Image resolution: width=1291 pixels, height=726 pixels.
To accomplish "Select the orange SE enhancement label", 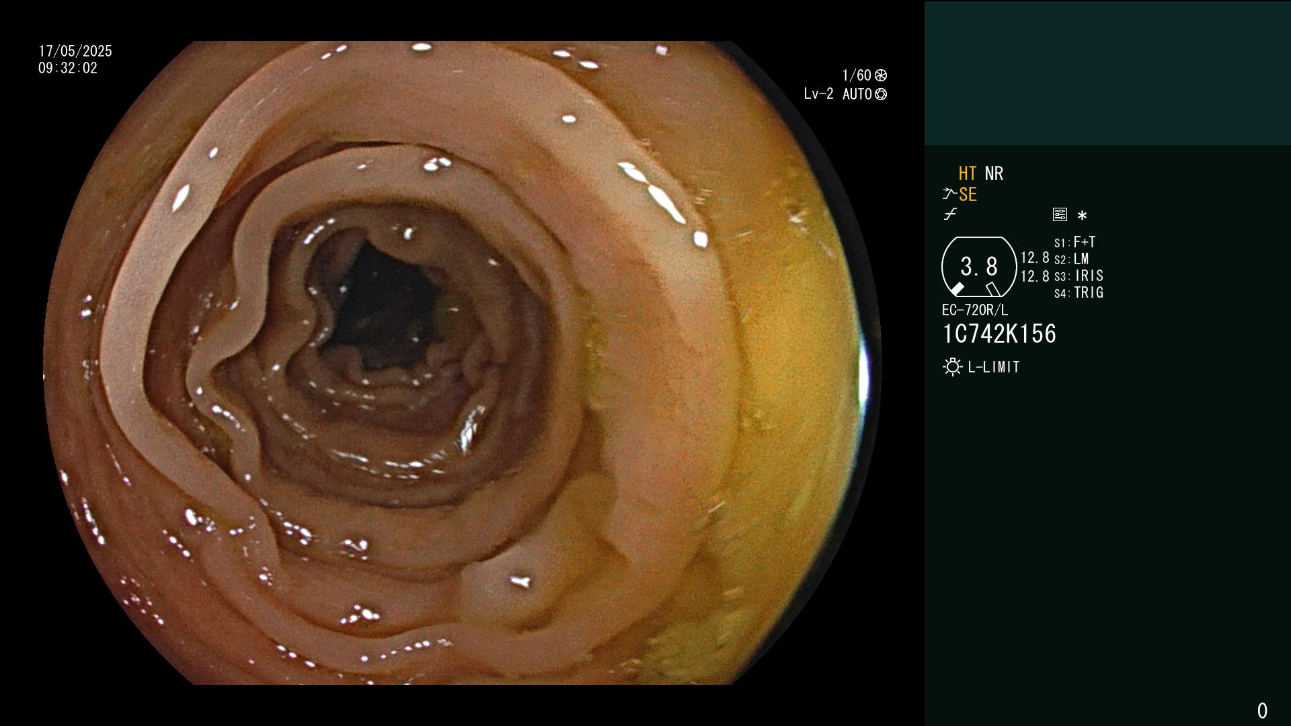I will pyautogui.click(x=968, y=194).
